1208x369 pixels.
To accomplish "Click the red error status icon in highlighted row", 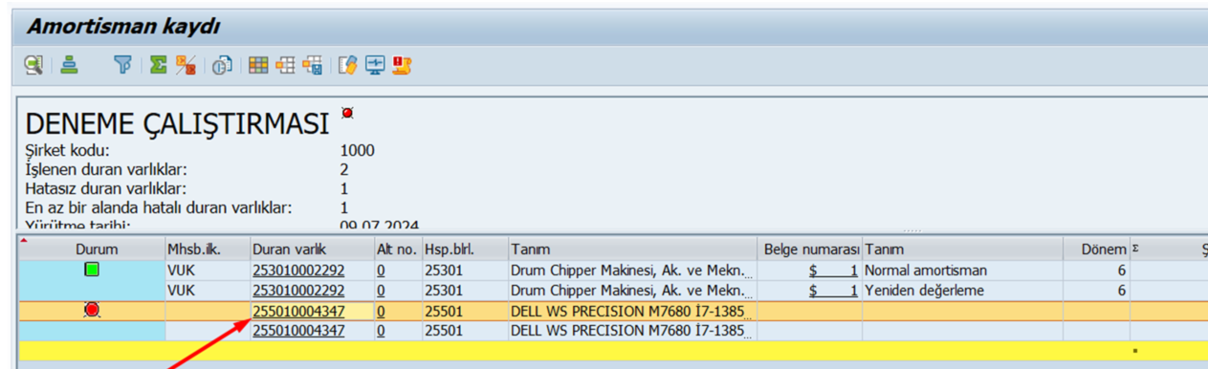I will tap(92, 310).
